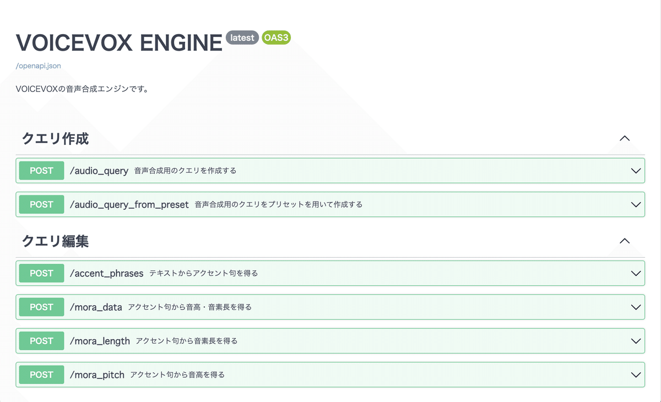Click the POST badge for /audio_query
Image resolution: width=661 pixels, height=402 pixels.
click(x=41, y=171)
